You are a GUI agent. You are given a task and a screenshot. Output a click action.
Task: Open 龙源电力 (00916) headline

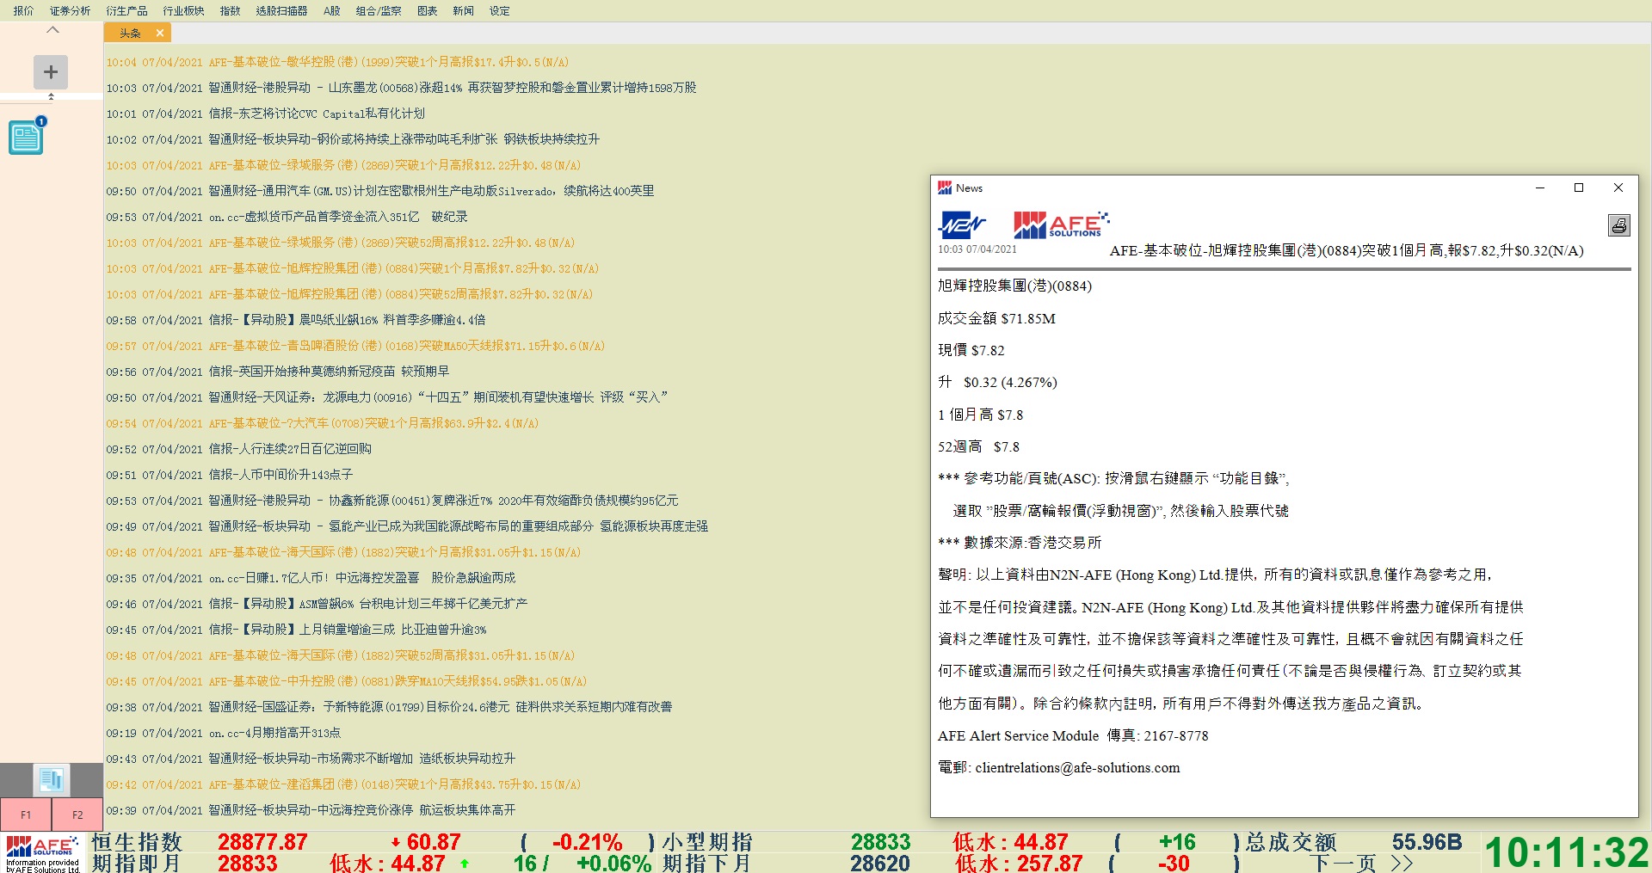click(386, 397)
